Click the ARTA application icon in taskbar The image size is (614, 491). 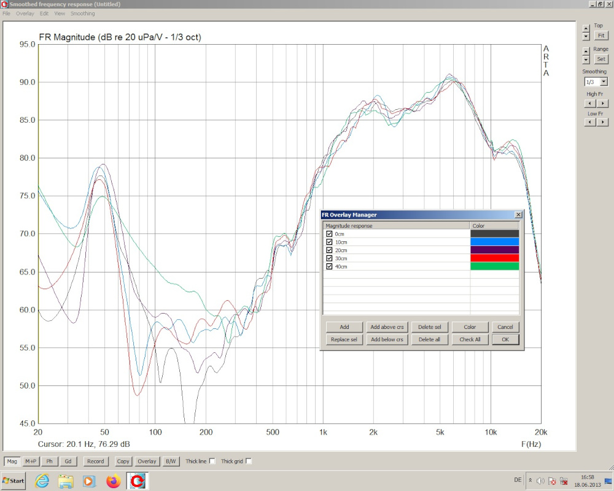138,481
